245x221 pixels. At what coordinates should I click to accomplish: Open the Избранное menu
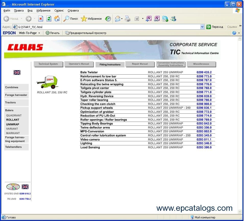tap(43, 10)
